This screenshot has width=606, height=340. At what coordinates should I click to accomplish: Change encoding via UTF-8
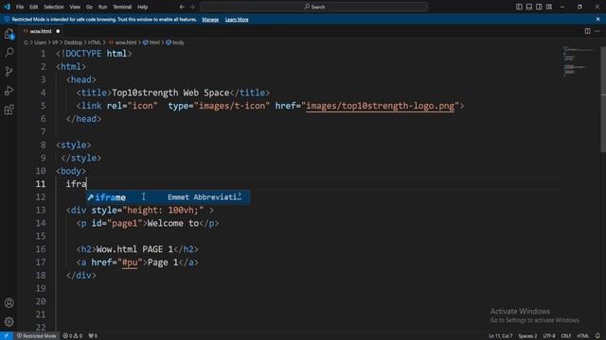click(549, 336)
